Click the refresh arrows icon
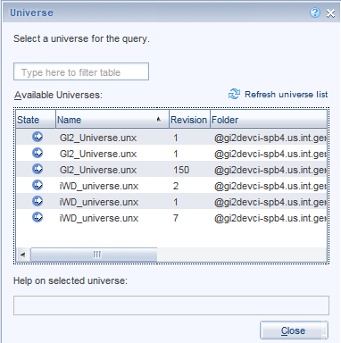341x343 pixels. click(x=234, y=94)
